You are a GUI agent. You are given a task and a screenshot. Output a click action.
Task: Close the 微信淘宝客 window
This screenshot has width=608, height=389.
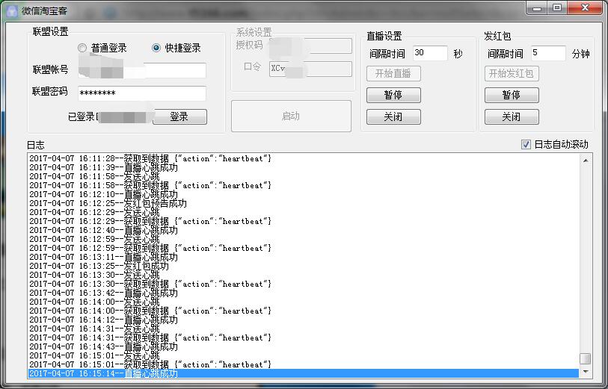(x=585, y=7)
